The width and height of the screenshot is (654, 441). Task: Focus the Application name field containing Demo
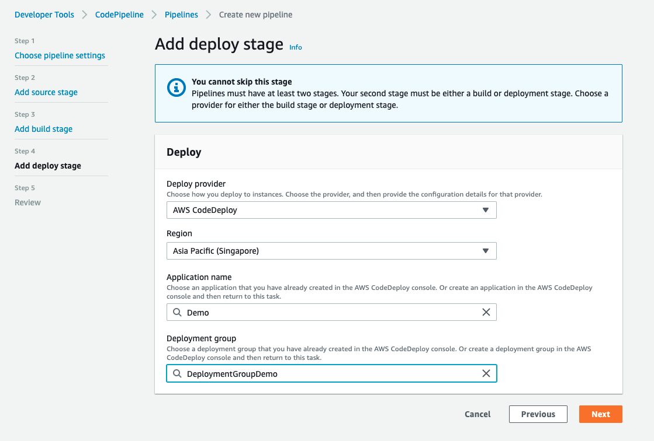point(330,312)
